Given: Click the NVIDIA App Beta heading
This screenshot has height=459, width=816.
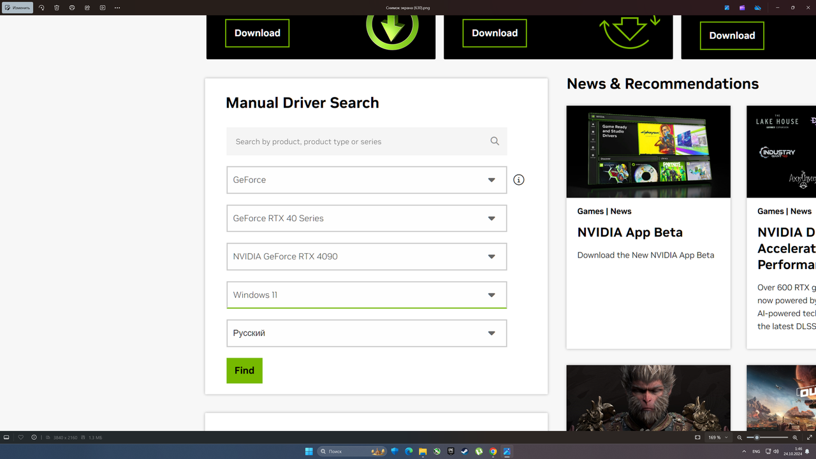Looking at the screenshot, I should tap(630, 233).
